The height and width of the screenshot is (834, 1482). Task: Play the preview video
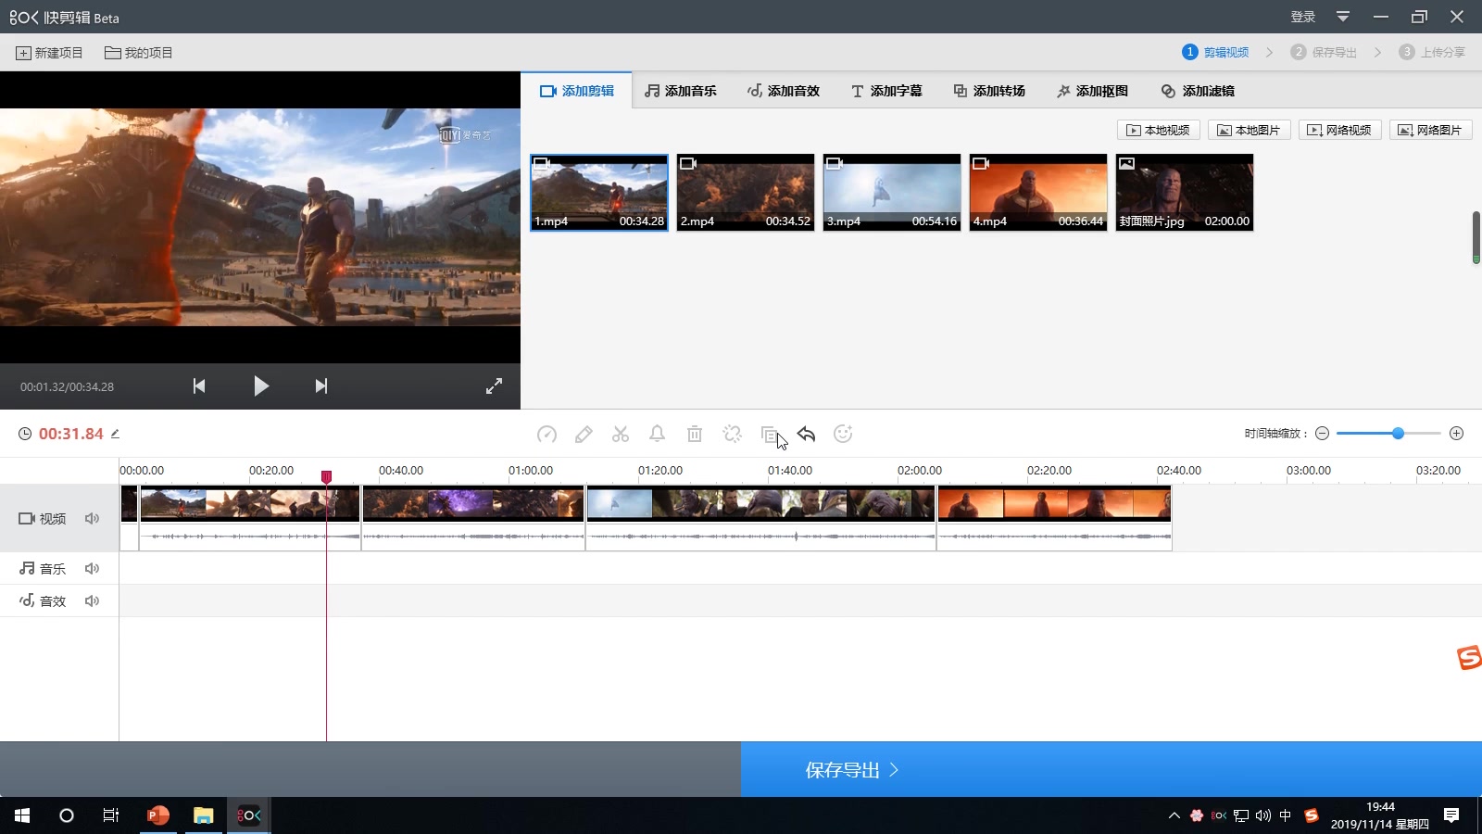pyautogui.click(x=261, y=385)
